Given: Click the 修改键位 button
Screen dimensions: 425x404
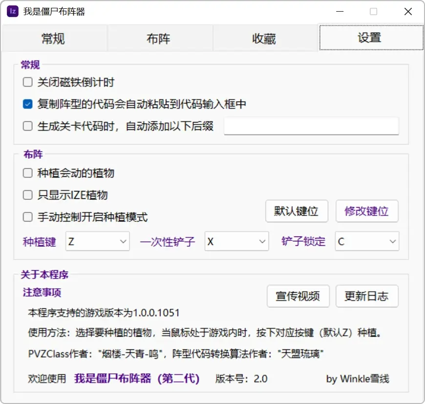Looking at the screenshot, I should 367,211.
